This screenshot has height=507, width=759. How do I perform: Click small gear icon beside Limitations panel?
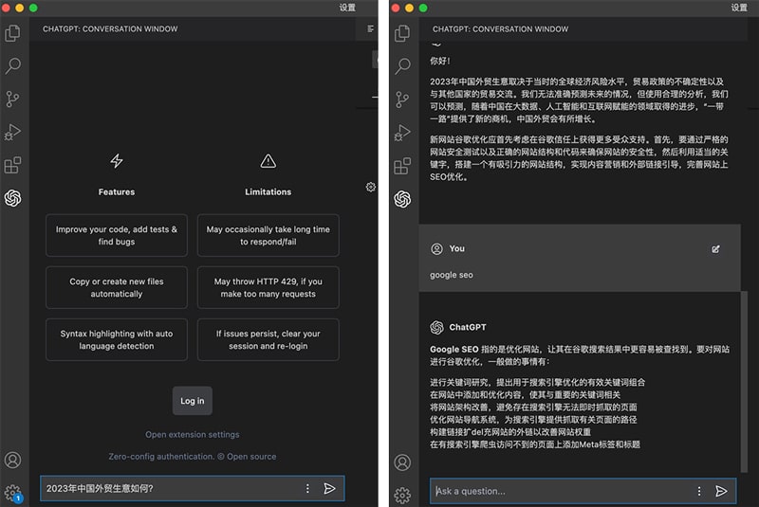tap(371, 187)
